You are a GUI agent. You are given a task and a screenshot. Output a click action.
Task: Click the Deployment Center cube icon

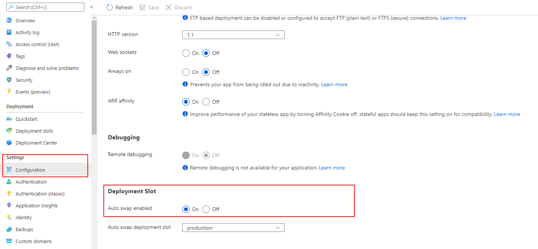point(9,143)
